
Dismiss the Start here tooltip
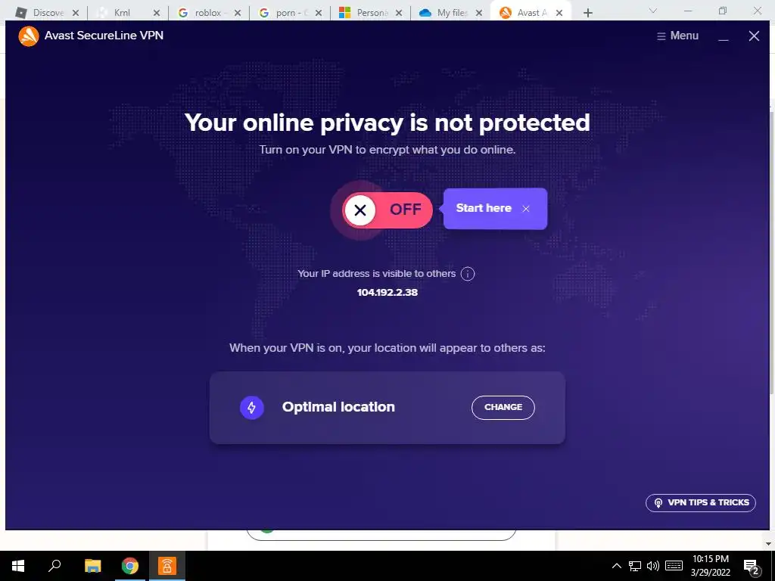coord(526,209)
